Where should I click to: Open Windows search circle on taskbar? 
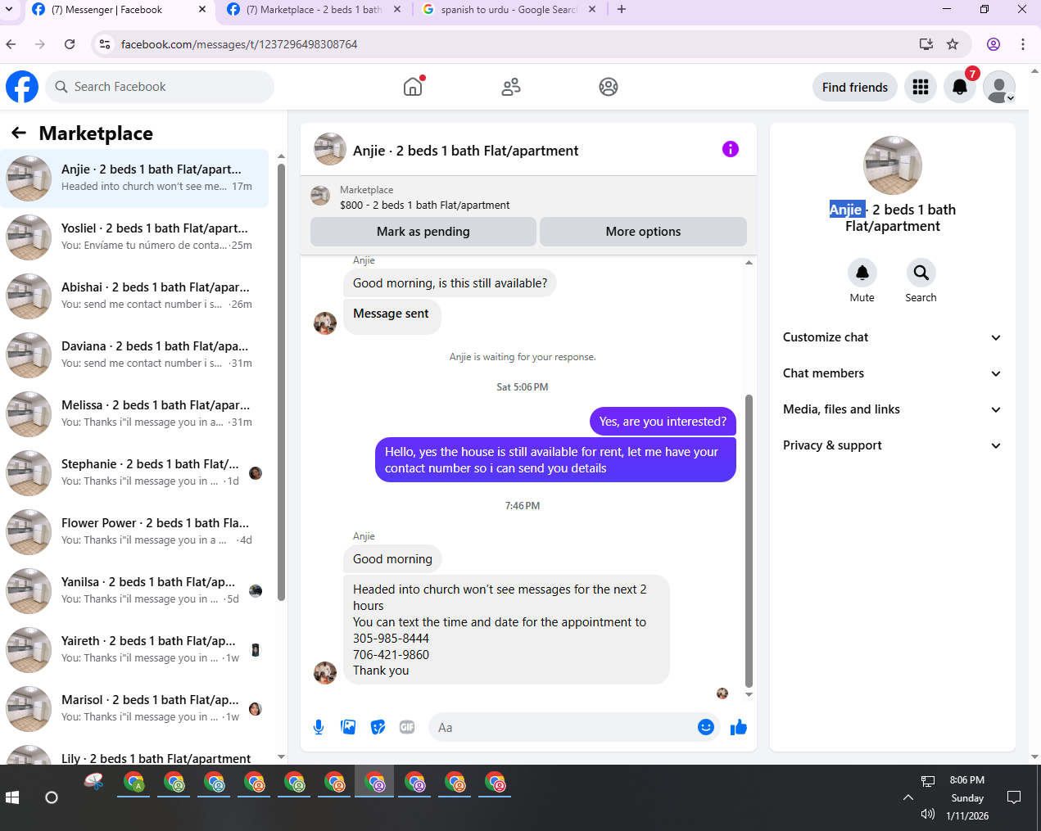tap(52, 797)
